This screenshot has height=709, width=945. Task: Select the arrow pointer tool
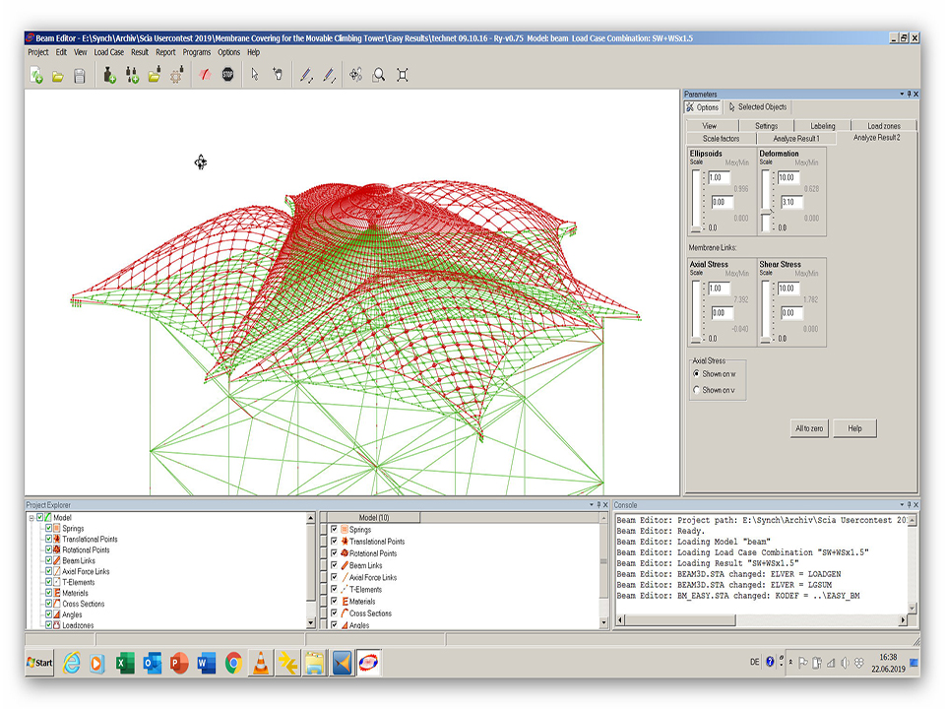tap(254, 75)
